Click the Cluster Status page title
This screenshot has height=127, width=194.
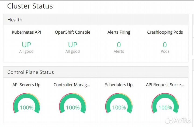click(30, 6)
